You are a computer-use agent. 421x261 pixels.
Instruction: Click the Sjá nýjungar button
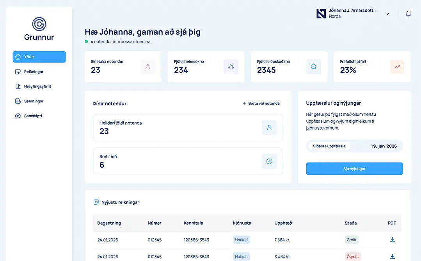pos(354,168)
